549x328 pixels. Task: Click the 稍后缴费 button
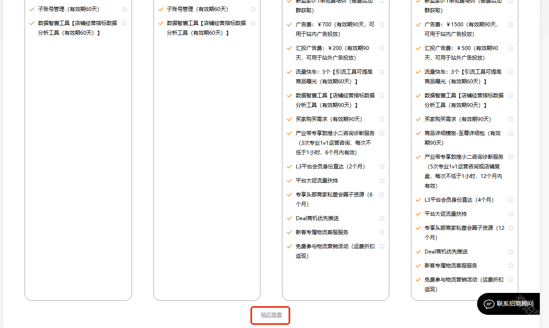coord(271,315)
